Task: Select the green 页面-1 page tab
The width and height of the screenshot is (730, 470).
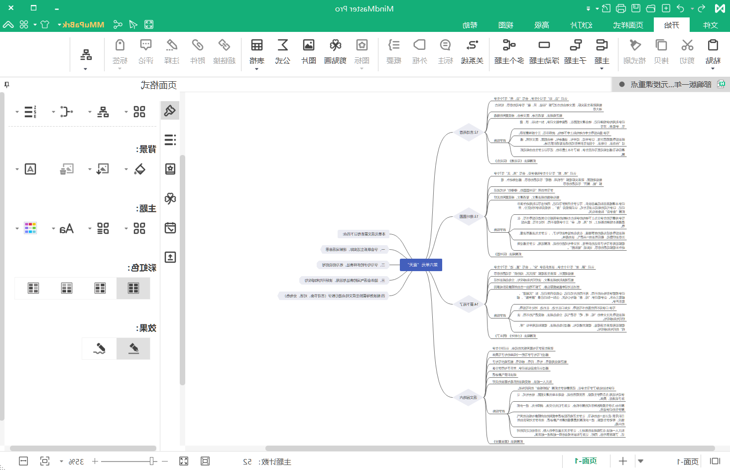Action: click(x=586, y=461)
